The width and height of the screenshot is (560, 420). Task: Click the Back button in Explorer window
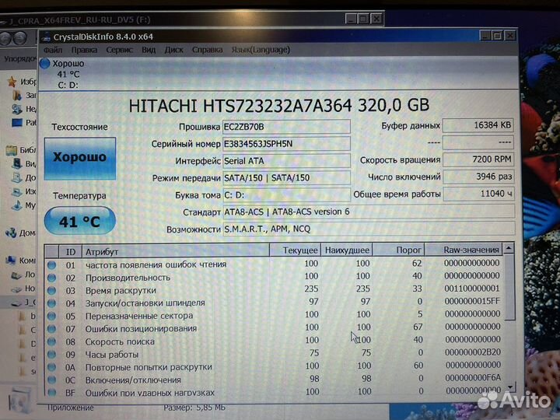click(5, 38)
